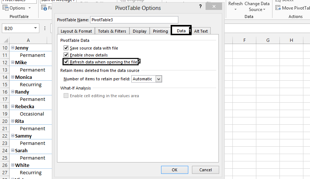Image resolution: width=310 pixels, height=179 pixels.
Task: Click the Permanent cell under Jenny
Action: click(x=31, y=55)
